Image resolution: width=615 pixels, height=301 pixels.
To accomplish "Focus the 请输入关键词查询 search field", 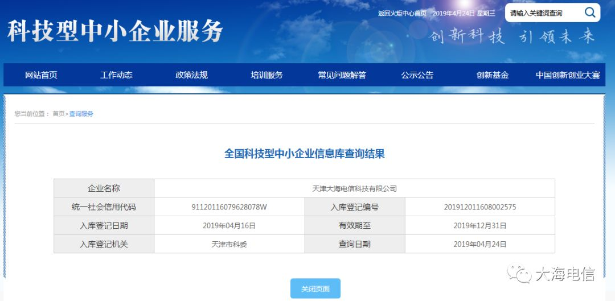I will click(541, 13).
